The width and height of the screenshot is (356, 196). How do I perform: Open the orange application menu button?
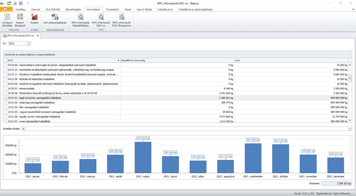point(6,9)
